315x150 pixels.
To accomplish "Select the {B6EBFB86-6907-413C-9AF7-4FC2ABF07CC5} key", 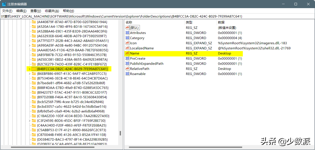I will click(x=72, y=74).
